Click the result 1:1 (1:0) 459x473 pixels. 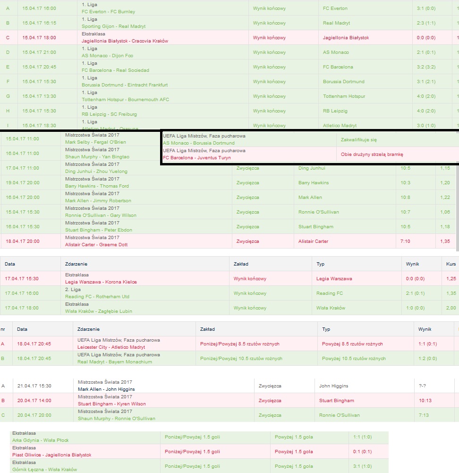[363, 437]
